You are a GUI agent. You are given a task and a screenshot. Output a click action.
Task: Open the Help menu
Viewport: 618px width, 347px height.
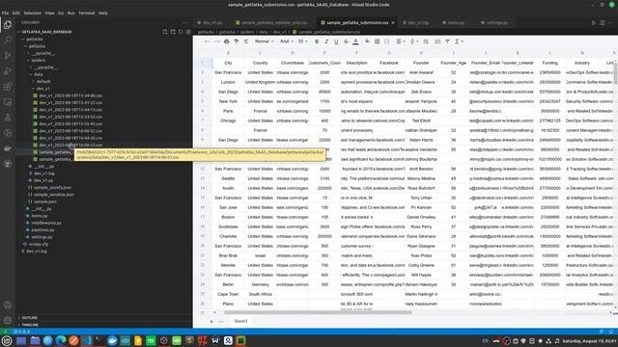103,13
